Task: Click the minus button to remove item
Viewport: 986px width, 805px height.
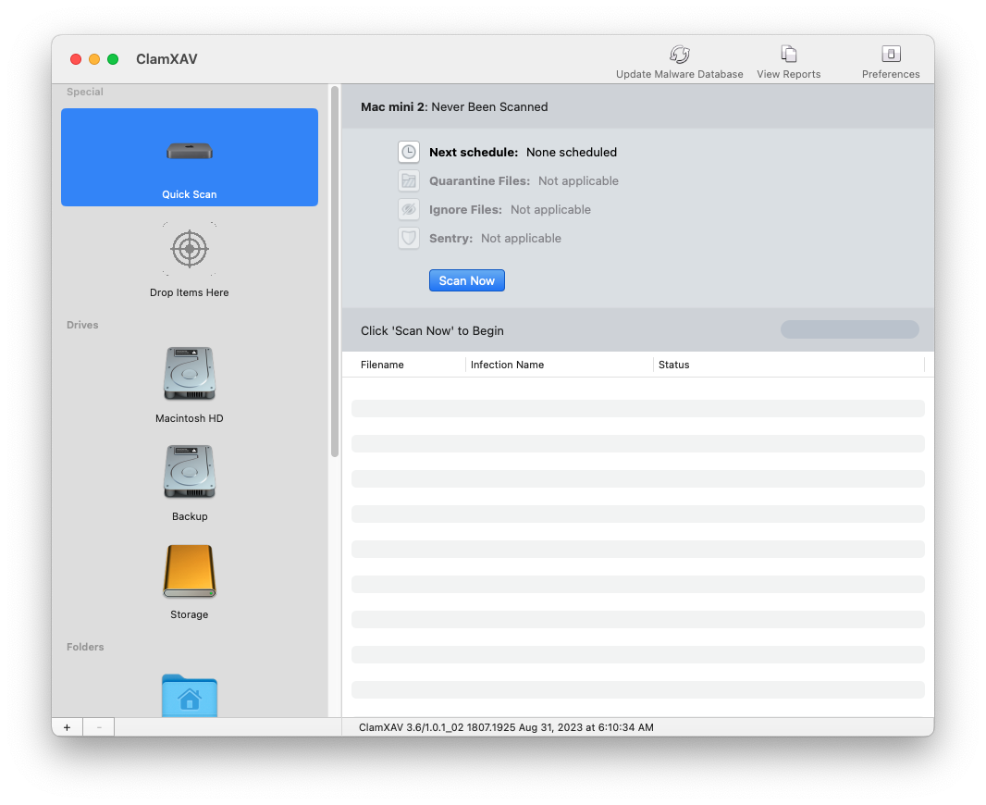Action: point(99,727)
